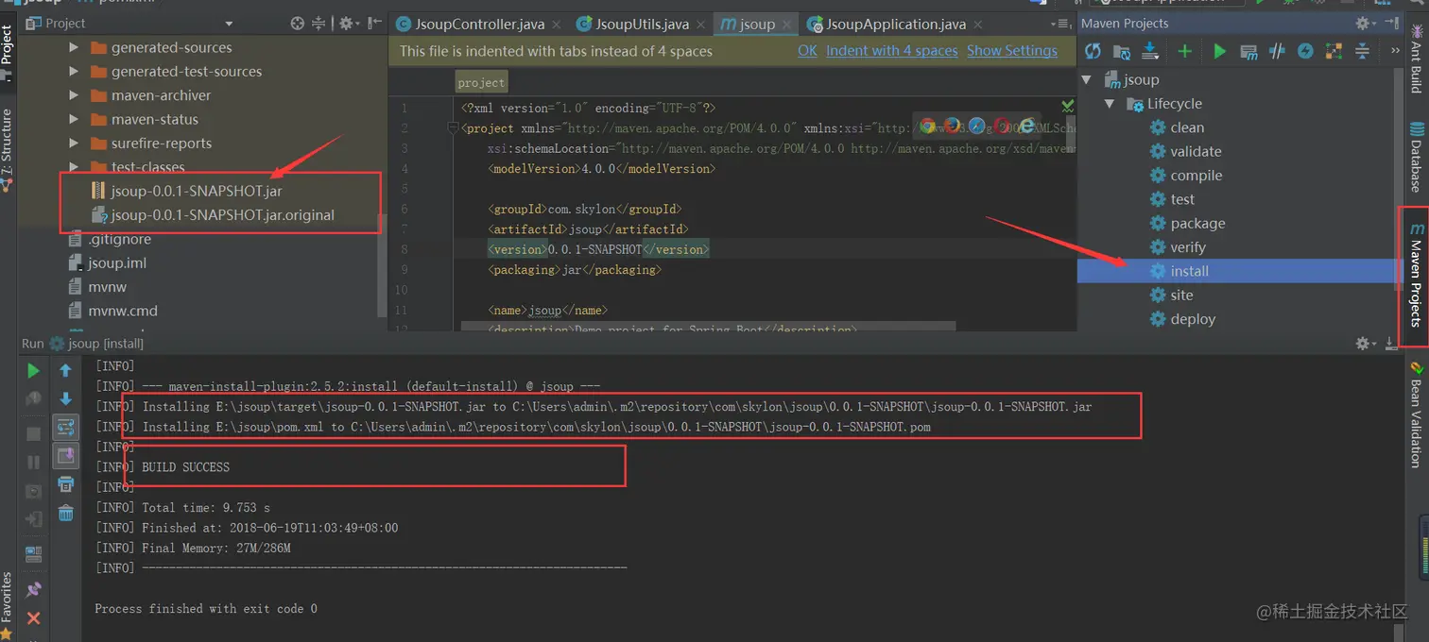Viewport: 1429px width, 642px height.
Task: Rerun jsoup install green play button
Action: point(33,371)
